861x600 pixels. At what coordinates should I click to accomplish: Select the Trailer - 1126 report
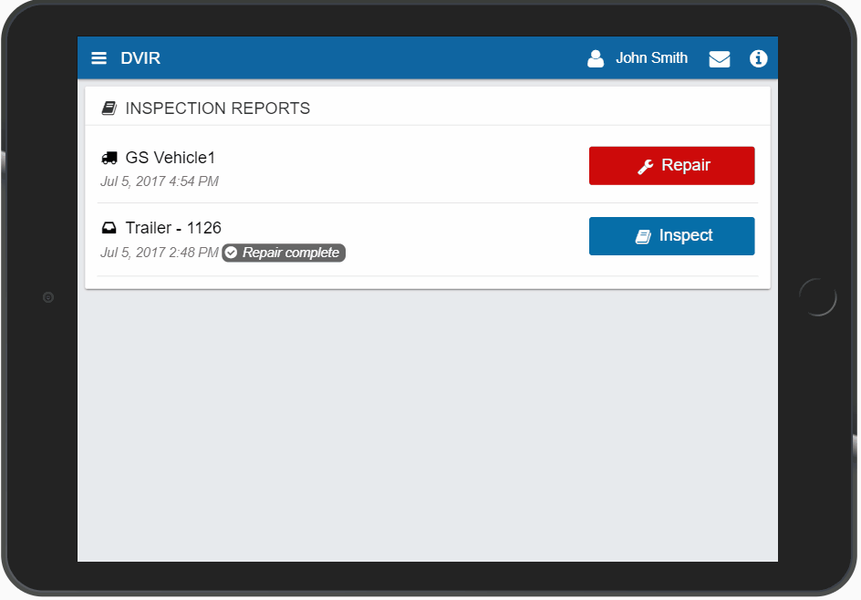point(173,228)
